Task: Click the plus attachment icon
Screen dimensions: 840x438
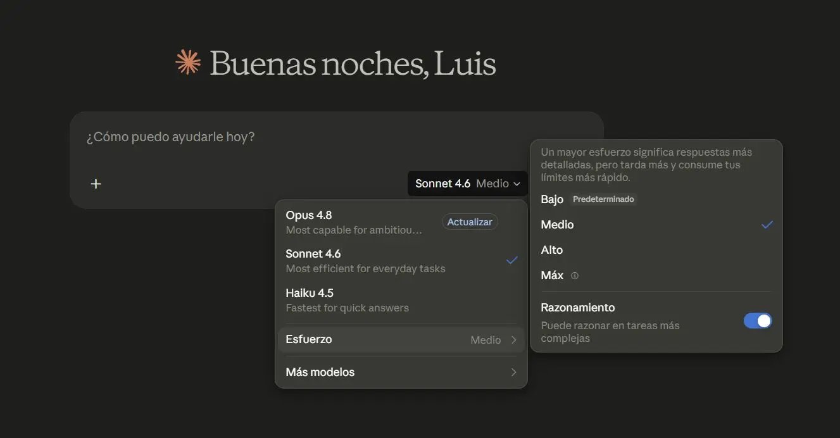Action: click(x=96, y=184)
